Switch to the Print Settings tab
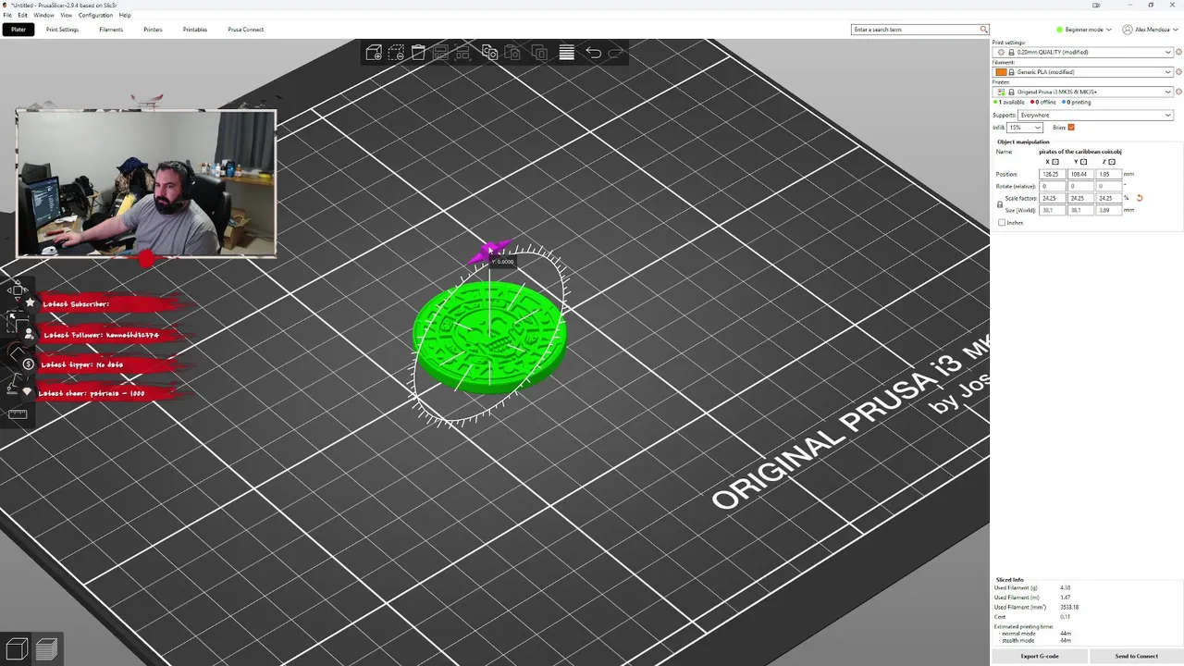This screenshot has height=666, width=1184. [62, 30]
